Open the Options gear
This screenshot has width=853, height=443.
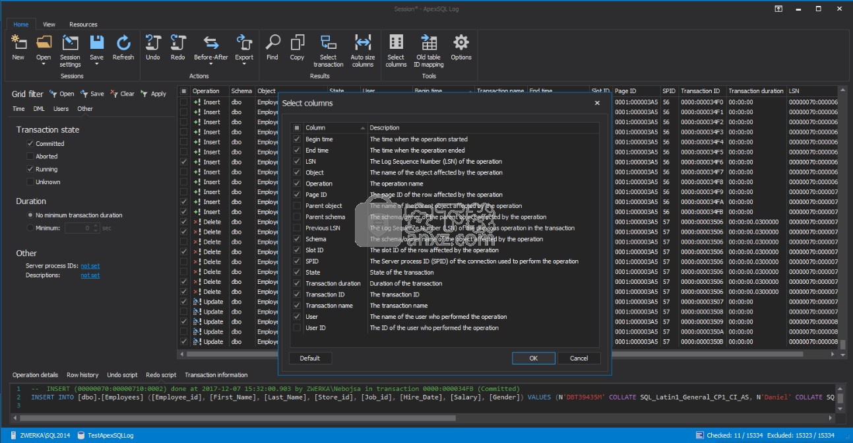point(461,43)
